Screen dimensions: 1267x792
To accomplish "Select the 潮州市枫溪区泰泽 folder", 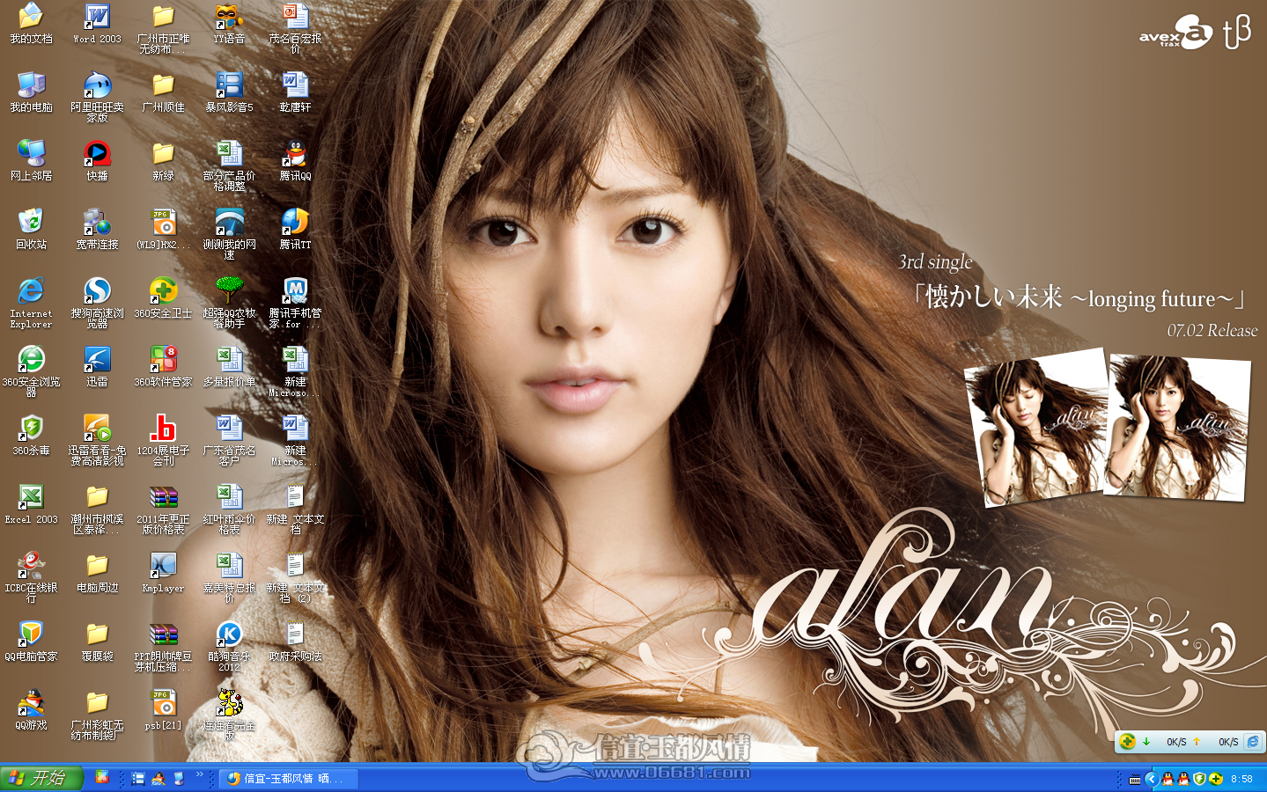I will click(97, 510).
